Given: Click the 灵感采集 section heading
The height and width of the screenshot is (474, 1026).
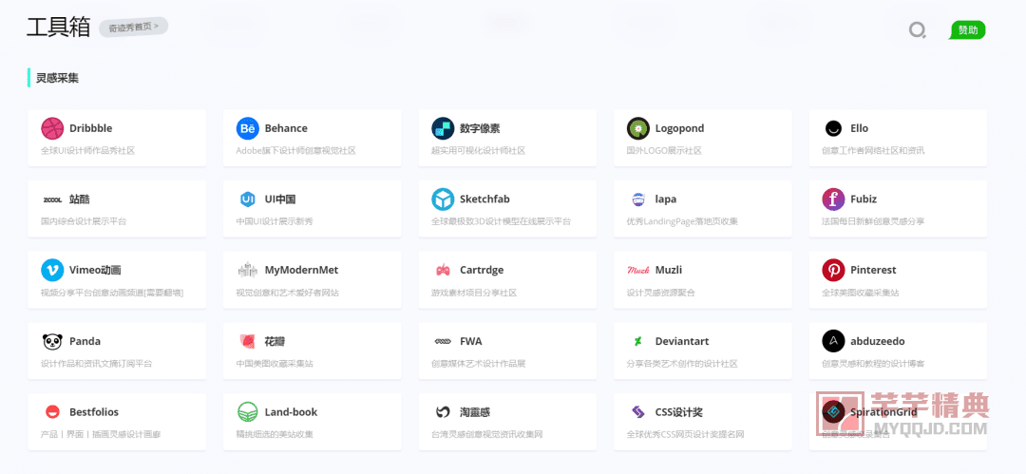Looking at the screenshot, I should (57, 78).
